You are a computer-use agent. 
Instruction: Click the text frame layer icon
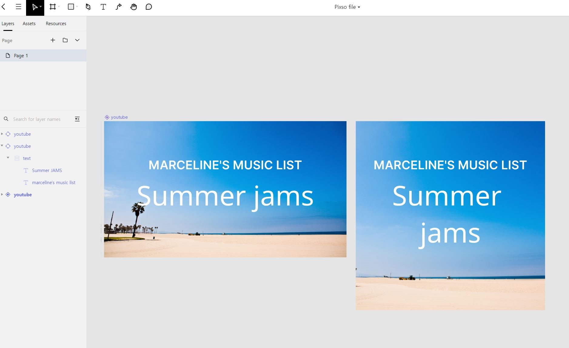point(17,158)
